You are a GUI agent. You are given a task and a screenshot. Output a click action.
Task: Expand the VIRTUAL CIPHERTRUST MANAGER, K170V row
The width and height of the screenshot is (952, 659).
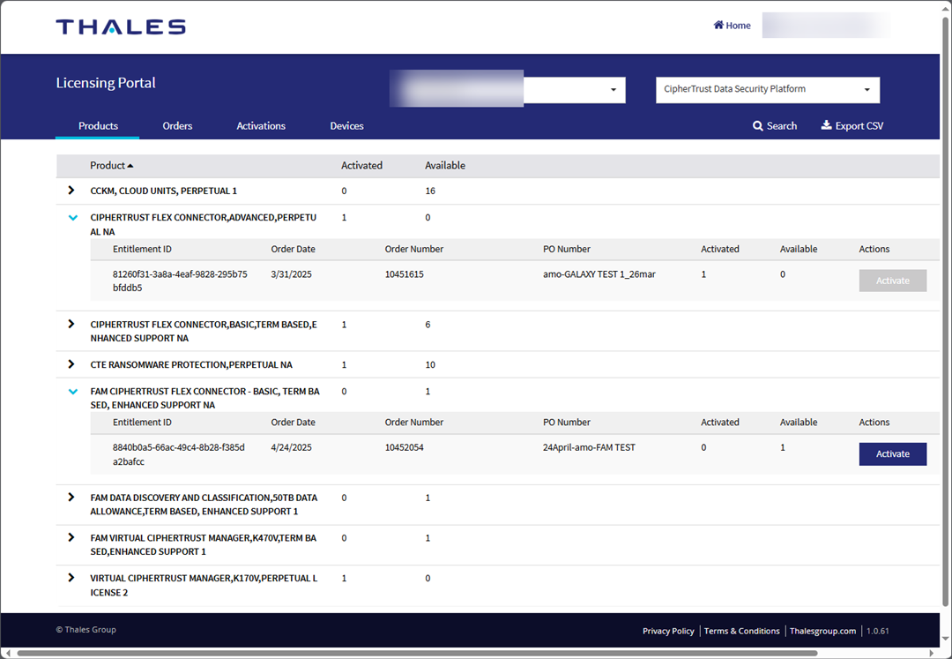[x=71, y=578]
